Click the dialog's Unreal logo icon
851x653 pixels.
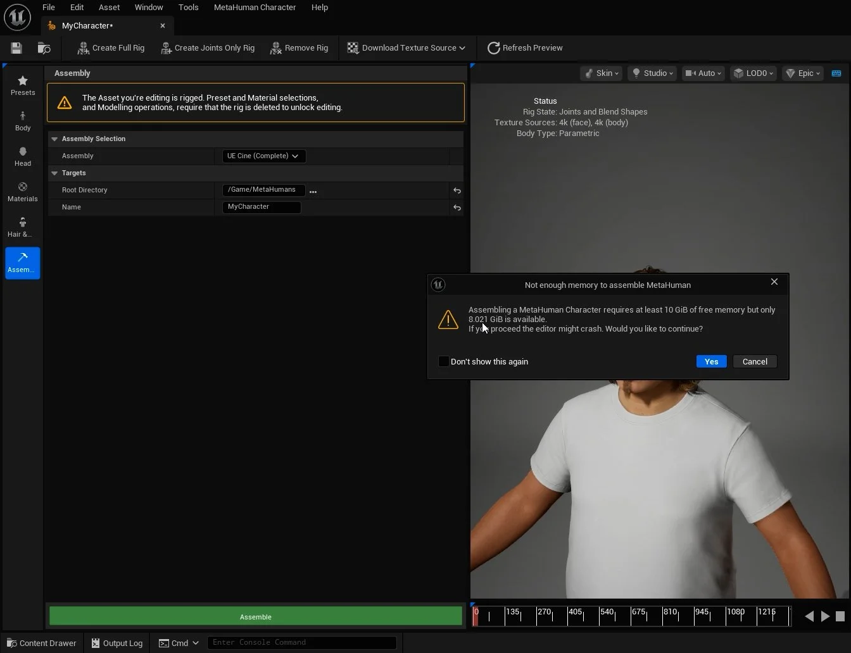(x=438, y=285)
